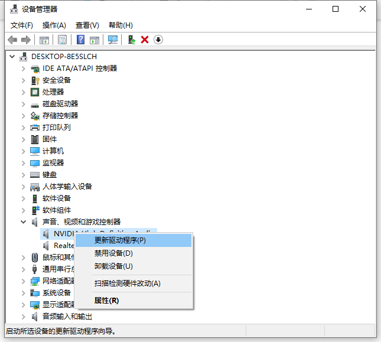381x342 pixels.
Task: Open the 操作(A) menu
Action: click(54, 25)
